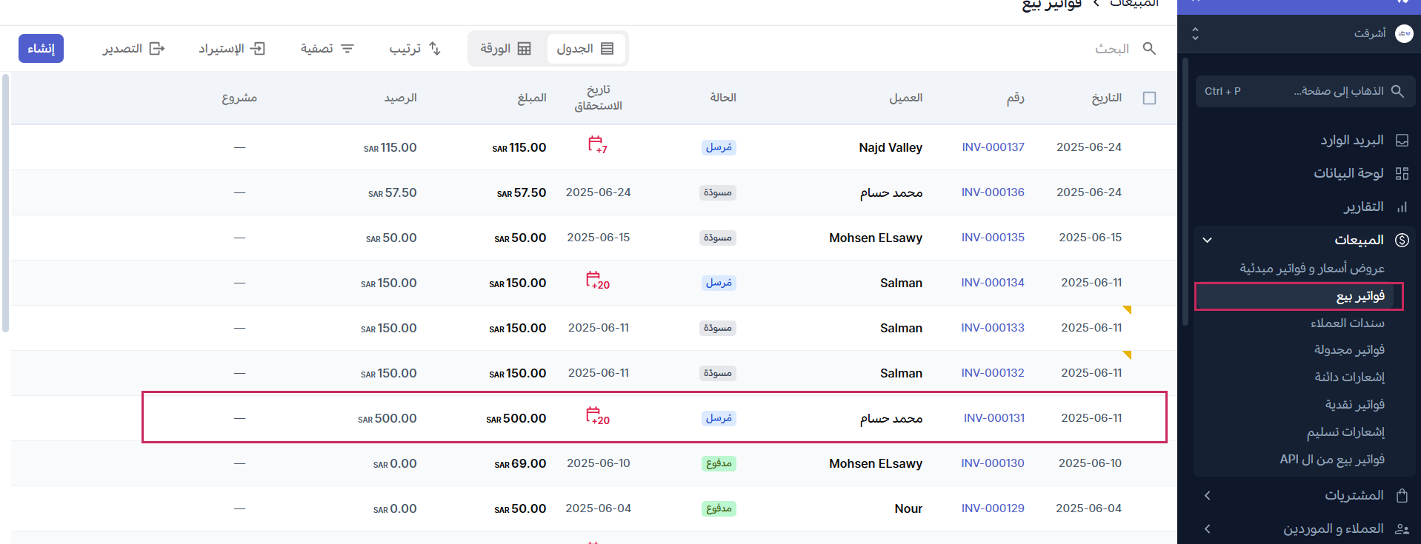The image size is (1421, 544).
Task: Click the go-to-page search field
Action: [x=1304, y=91]
